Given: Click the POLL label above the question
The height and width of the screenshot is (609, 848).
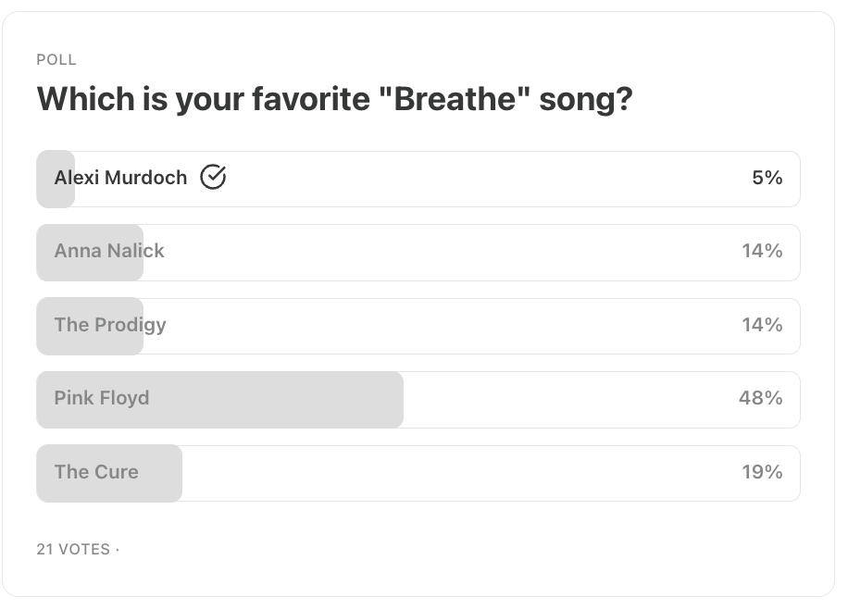Looking at the screenshot, I should (56, 59).
